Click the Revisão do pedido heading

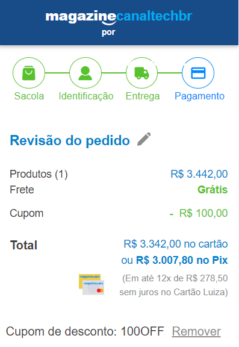[x=70, y=140]
